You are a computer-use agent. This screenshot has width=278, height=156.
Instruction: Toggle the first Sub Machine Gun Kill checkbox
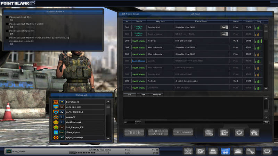pos(7,24)
